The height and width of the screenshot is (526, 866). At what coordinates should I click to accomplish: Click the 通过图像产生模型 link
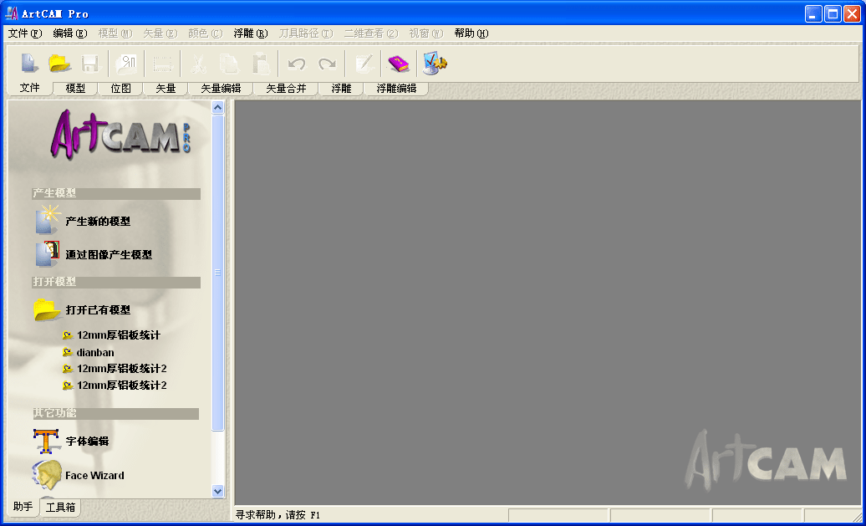(x=109, y=255)
